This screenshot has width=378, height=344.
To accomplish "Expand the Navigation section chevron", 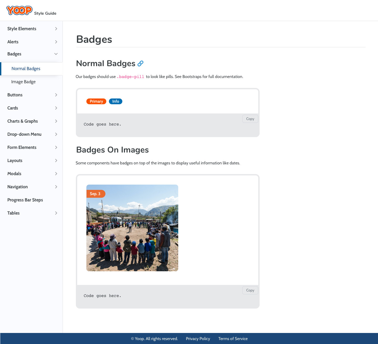I will pyautogui.click(x=56, y=187).
